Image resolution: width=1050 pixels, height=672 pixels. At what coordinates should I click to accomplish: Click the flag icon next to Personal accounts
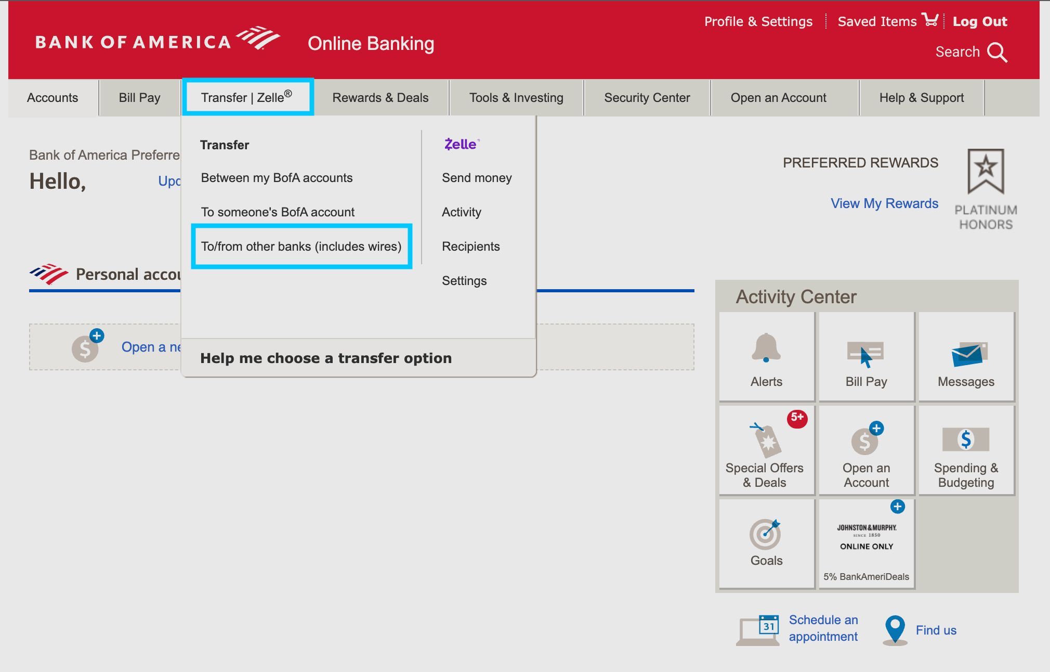coord(49,274)
